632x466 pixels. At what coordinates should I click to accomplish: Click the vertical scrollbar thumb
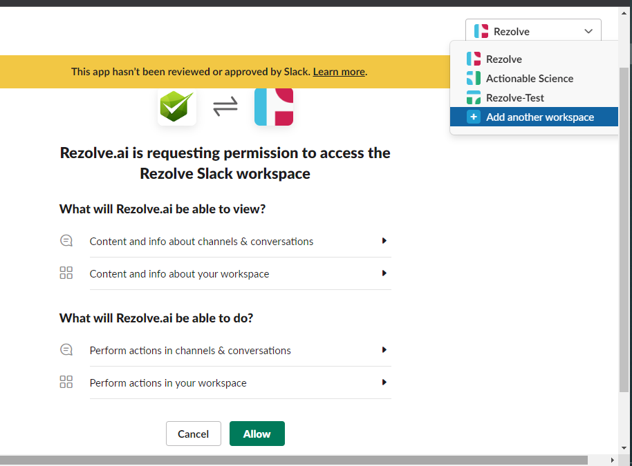[x=624, y=229]
